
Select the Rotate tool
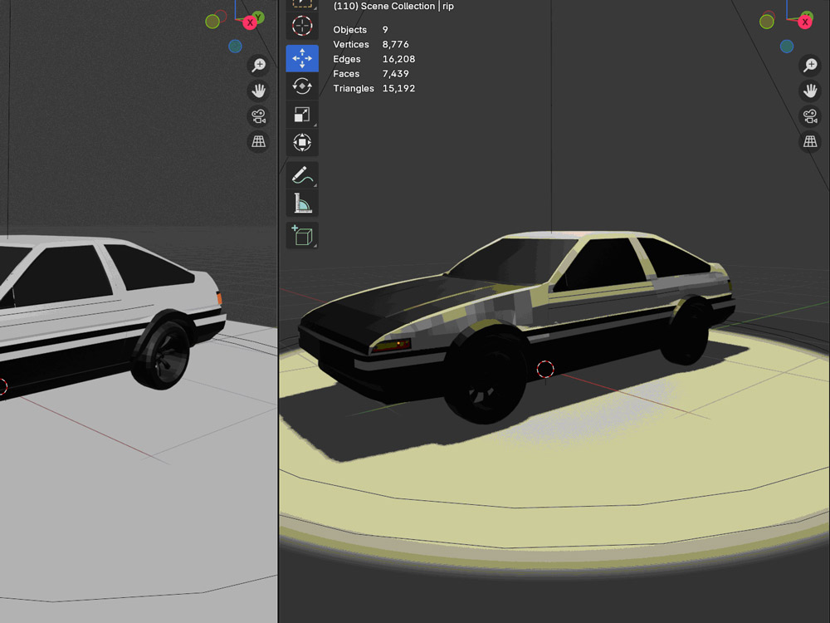click(302, 86)
